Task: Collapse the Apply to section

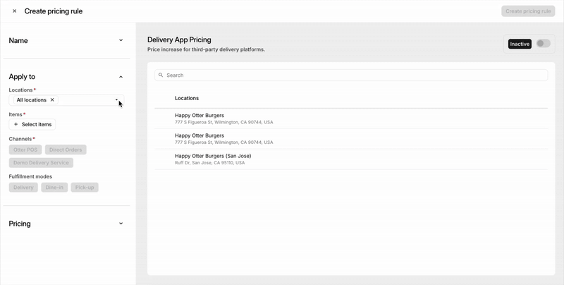Action: (x=121, y=77)
